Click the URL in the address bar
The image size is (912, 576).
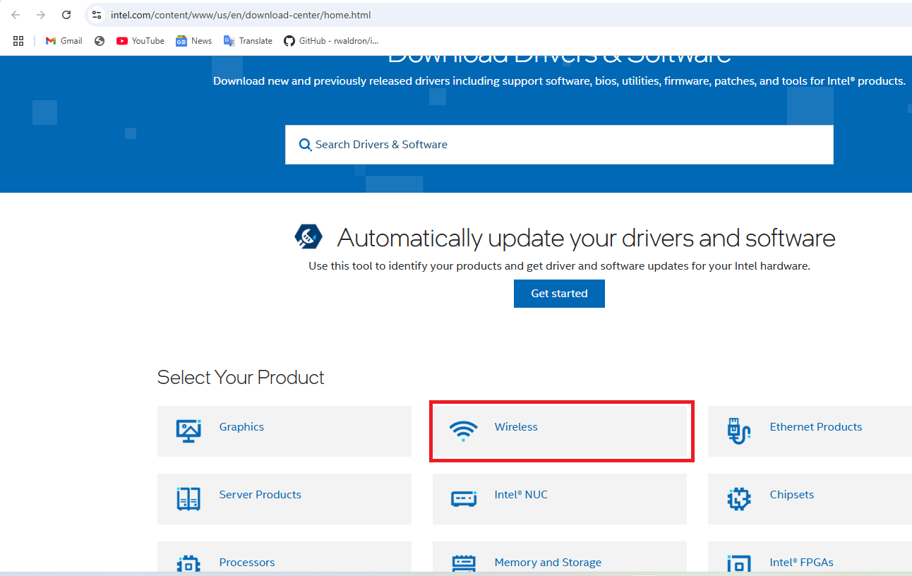(x=241, y=15)
